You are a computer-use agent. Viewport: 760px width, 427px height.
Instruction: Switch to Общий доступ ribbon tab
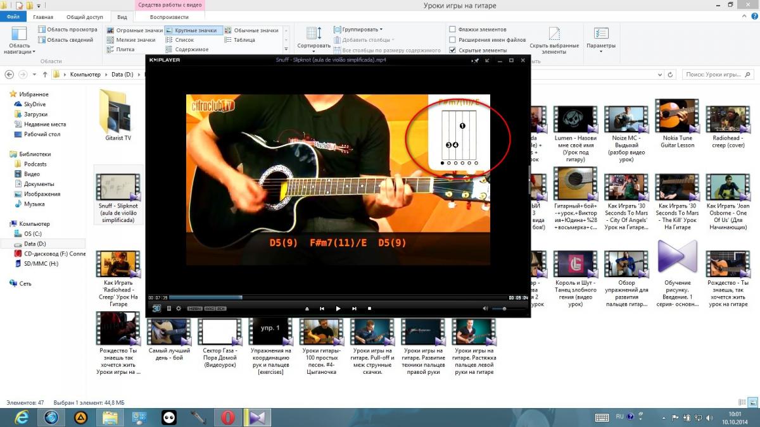tap(85, 17)
